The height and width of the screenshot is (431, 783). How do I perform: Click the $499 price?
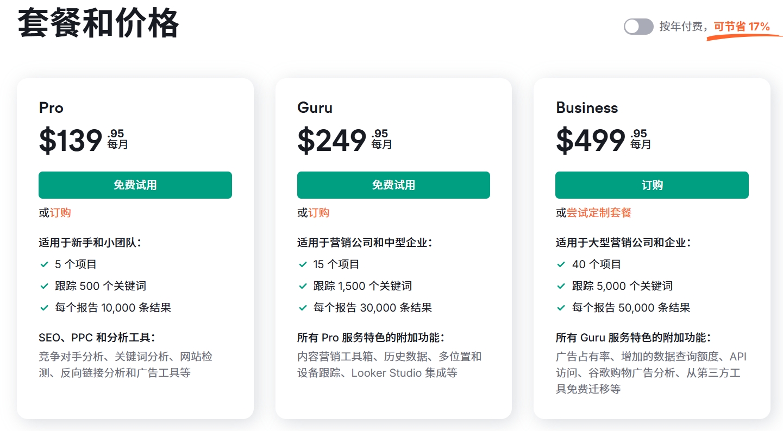591,141
